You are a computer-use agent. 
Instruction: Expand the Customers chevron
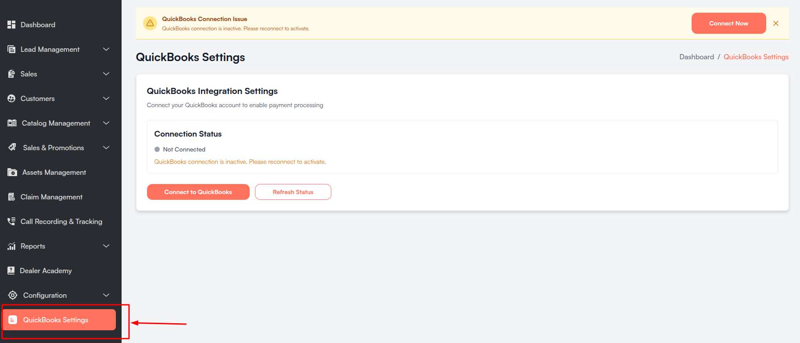(106, 98)
